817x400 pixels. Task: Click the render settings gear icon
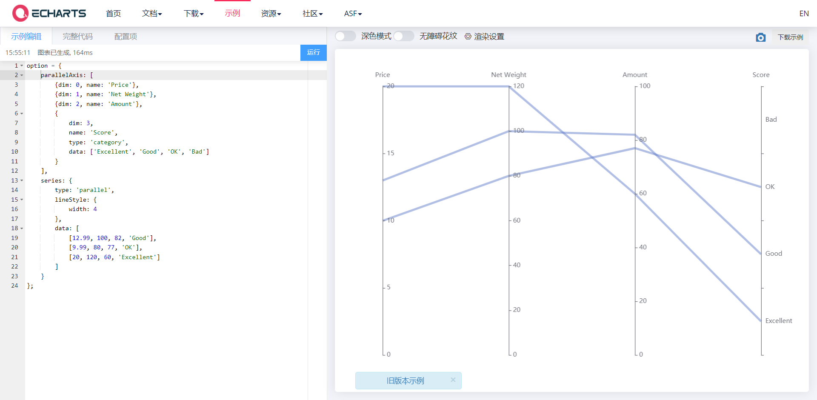(468, 37)
